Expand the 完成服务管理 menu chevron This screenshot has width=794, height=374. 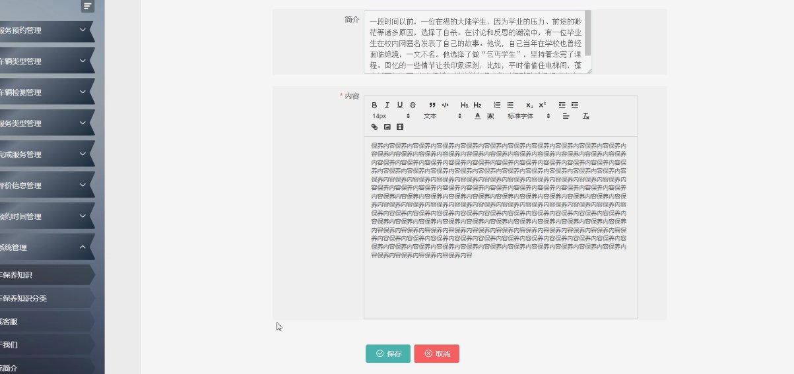point(83,154)
